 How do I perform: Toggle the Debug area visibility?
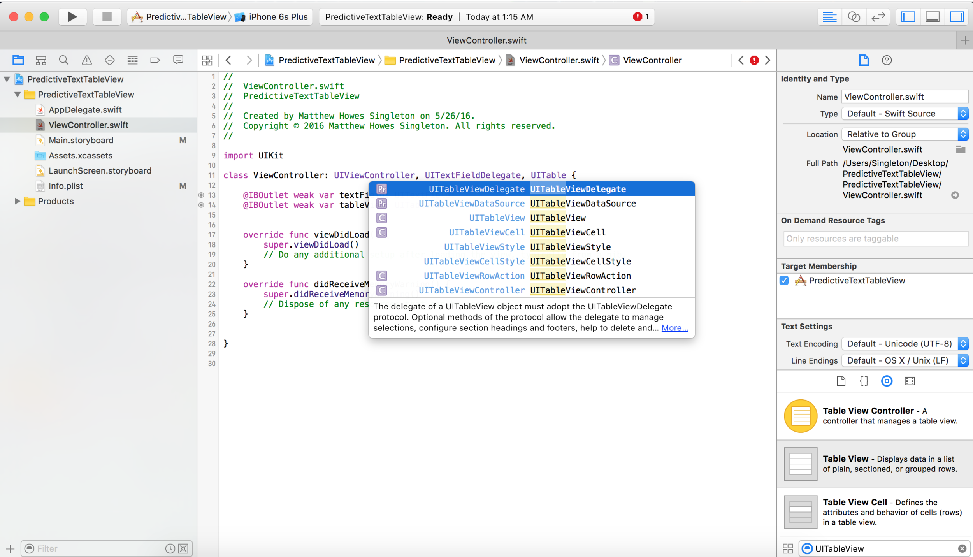point(933,17)
